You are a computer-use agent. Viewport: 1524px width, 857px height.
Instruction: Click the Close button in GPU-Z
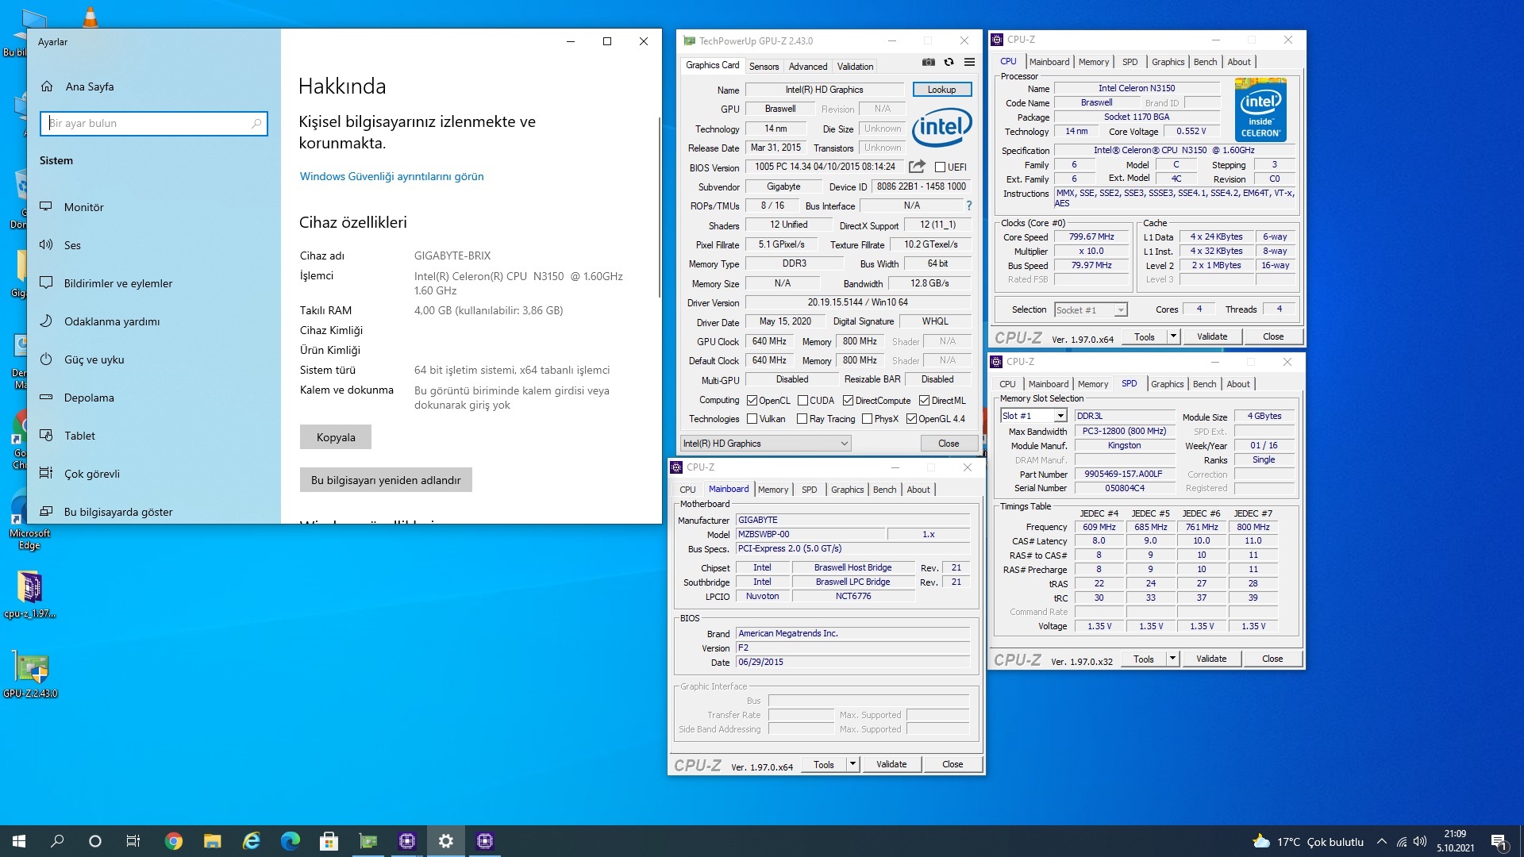click(x=949, y=444)
